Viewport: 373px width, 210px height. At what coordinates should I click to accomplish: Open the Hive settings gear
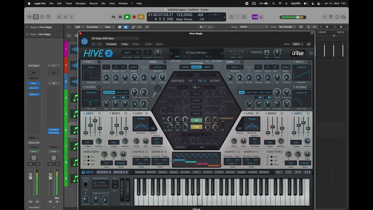click(x=311, y=53)
